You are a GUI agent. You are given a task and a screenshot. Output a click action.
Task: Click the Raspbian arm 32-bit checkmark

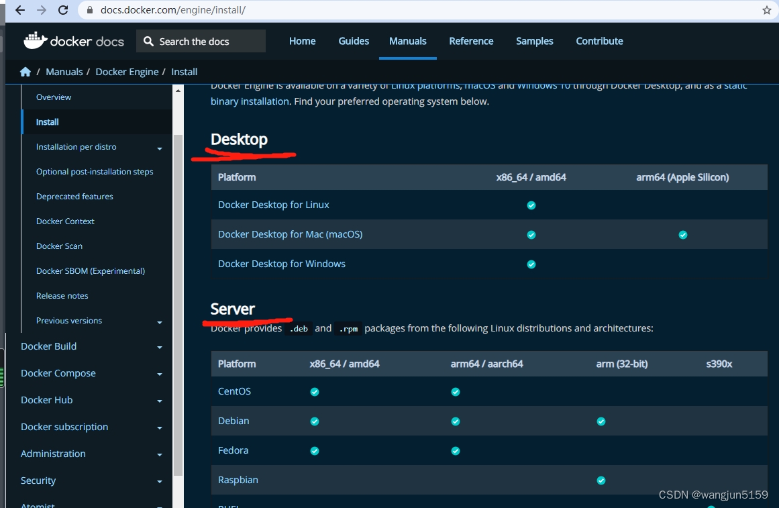(x=601, y=480)
